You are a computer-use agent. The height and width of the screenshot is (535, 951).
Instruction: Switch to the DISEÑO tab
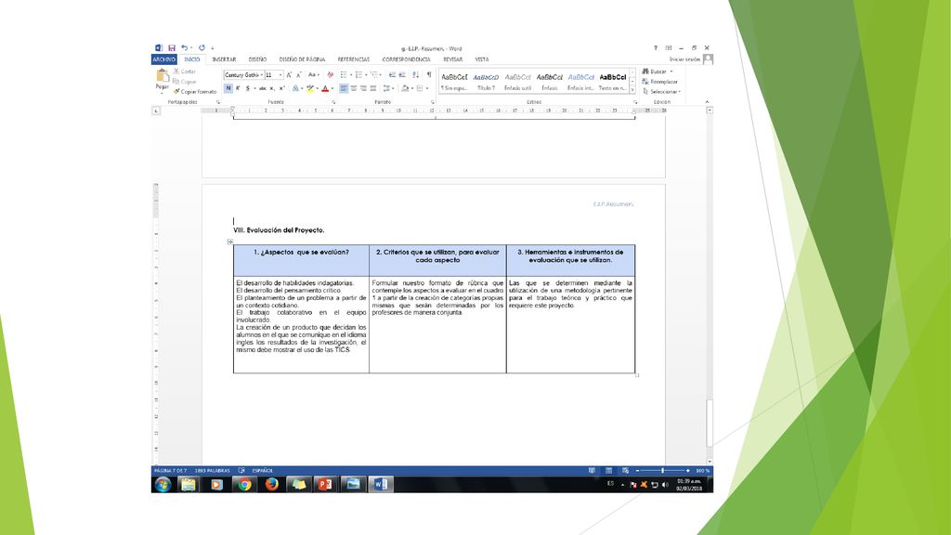[x=258, y=59]
